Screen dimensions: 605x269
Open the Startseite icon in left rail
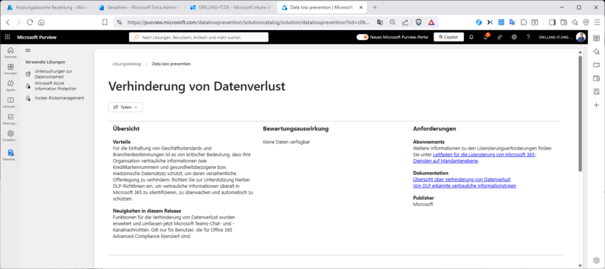pyautogui.click(x=10, y=52)
